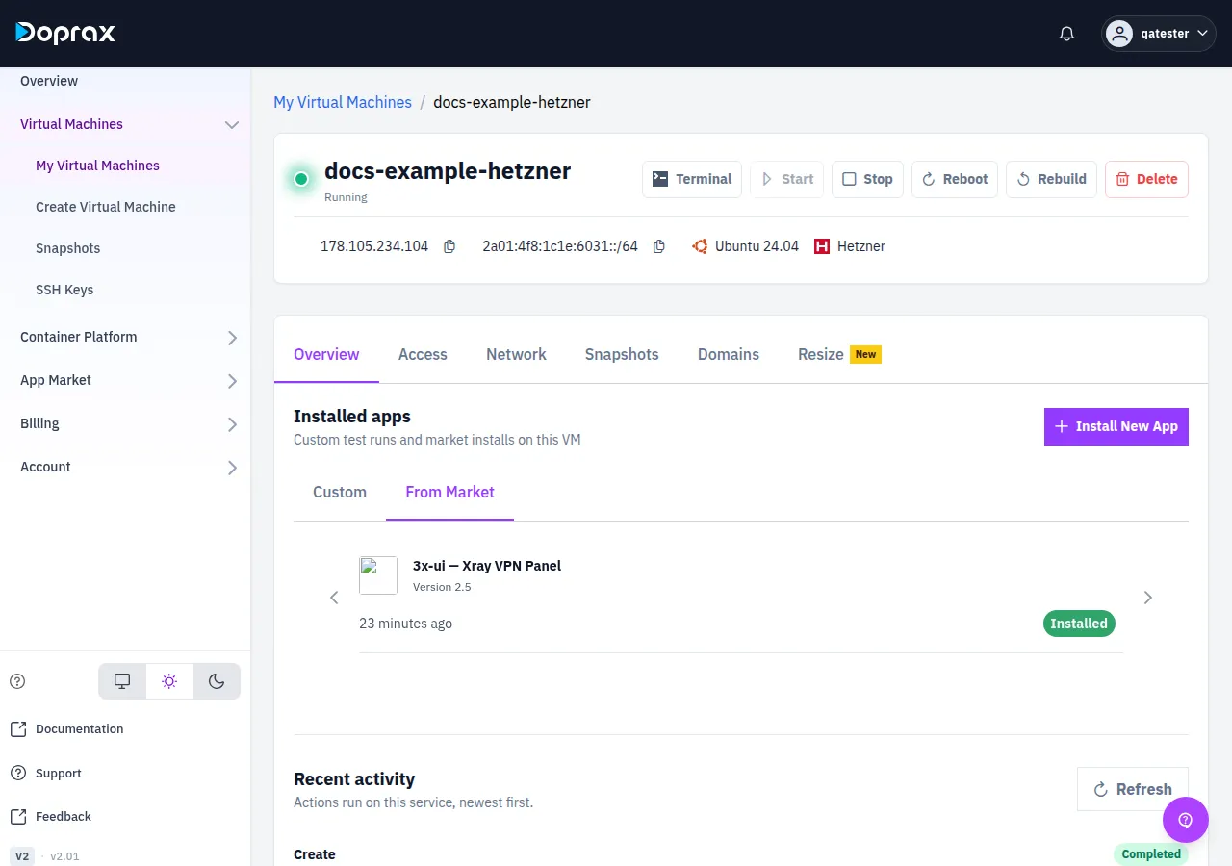The width and height of the screenshot is (1232, 866).
Task: Open the Domains tab
Action: [x=729, y=354]
